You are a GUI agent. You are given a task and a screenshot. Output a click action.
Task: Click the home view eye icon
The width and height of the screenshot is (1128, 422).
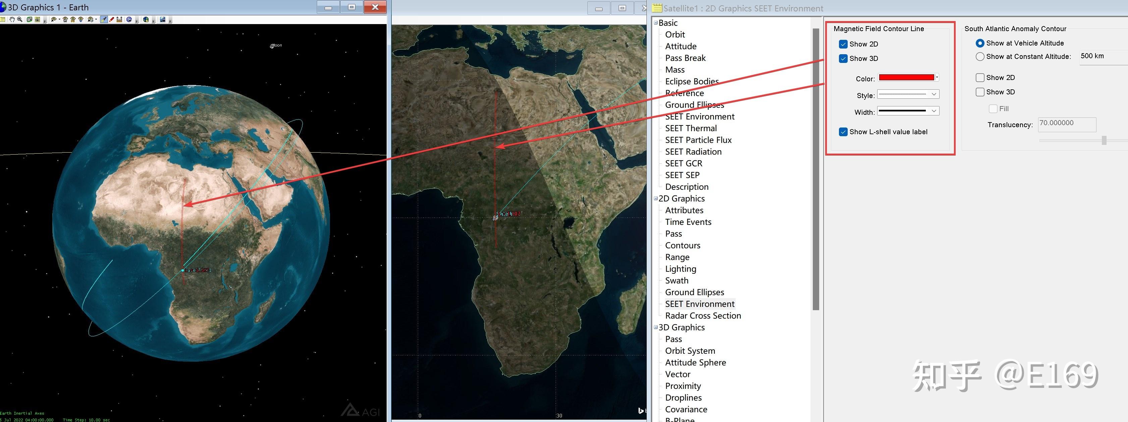[65, 20]
